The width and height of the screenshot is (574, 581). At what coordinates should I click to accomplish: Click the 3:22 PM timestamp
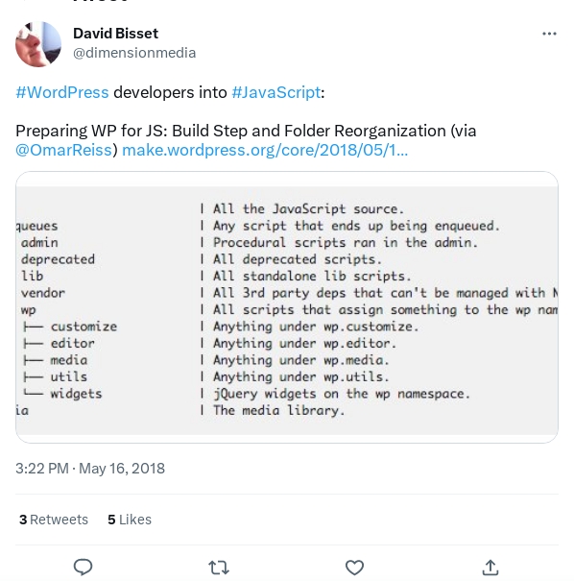point(42,469)
